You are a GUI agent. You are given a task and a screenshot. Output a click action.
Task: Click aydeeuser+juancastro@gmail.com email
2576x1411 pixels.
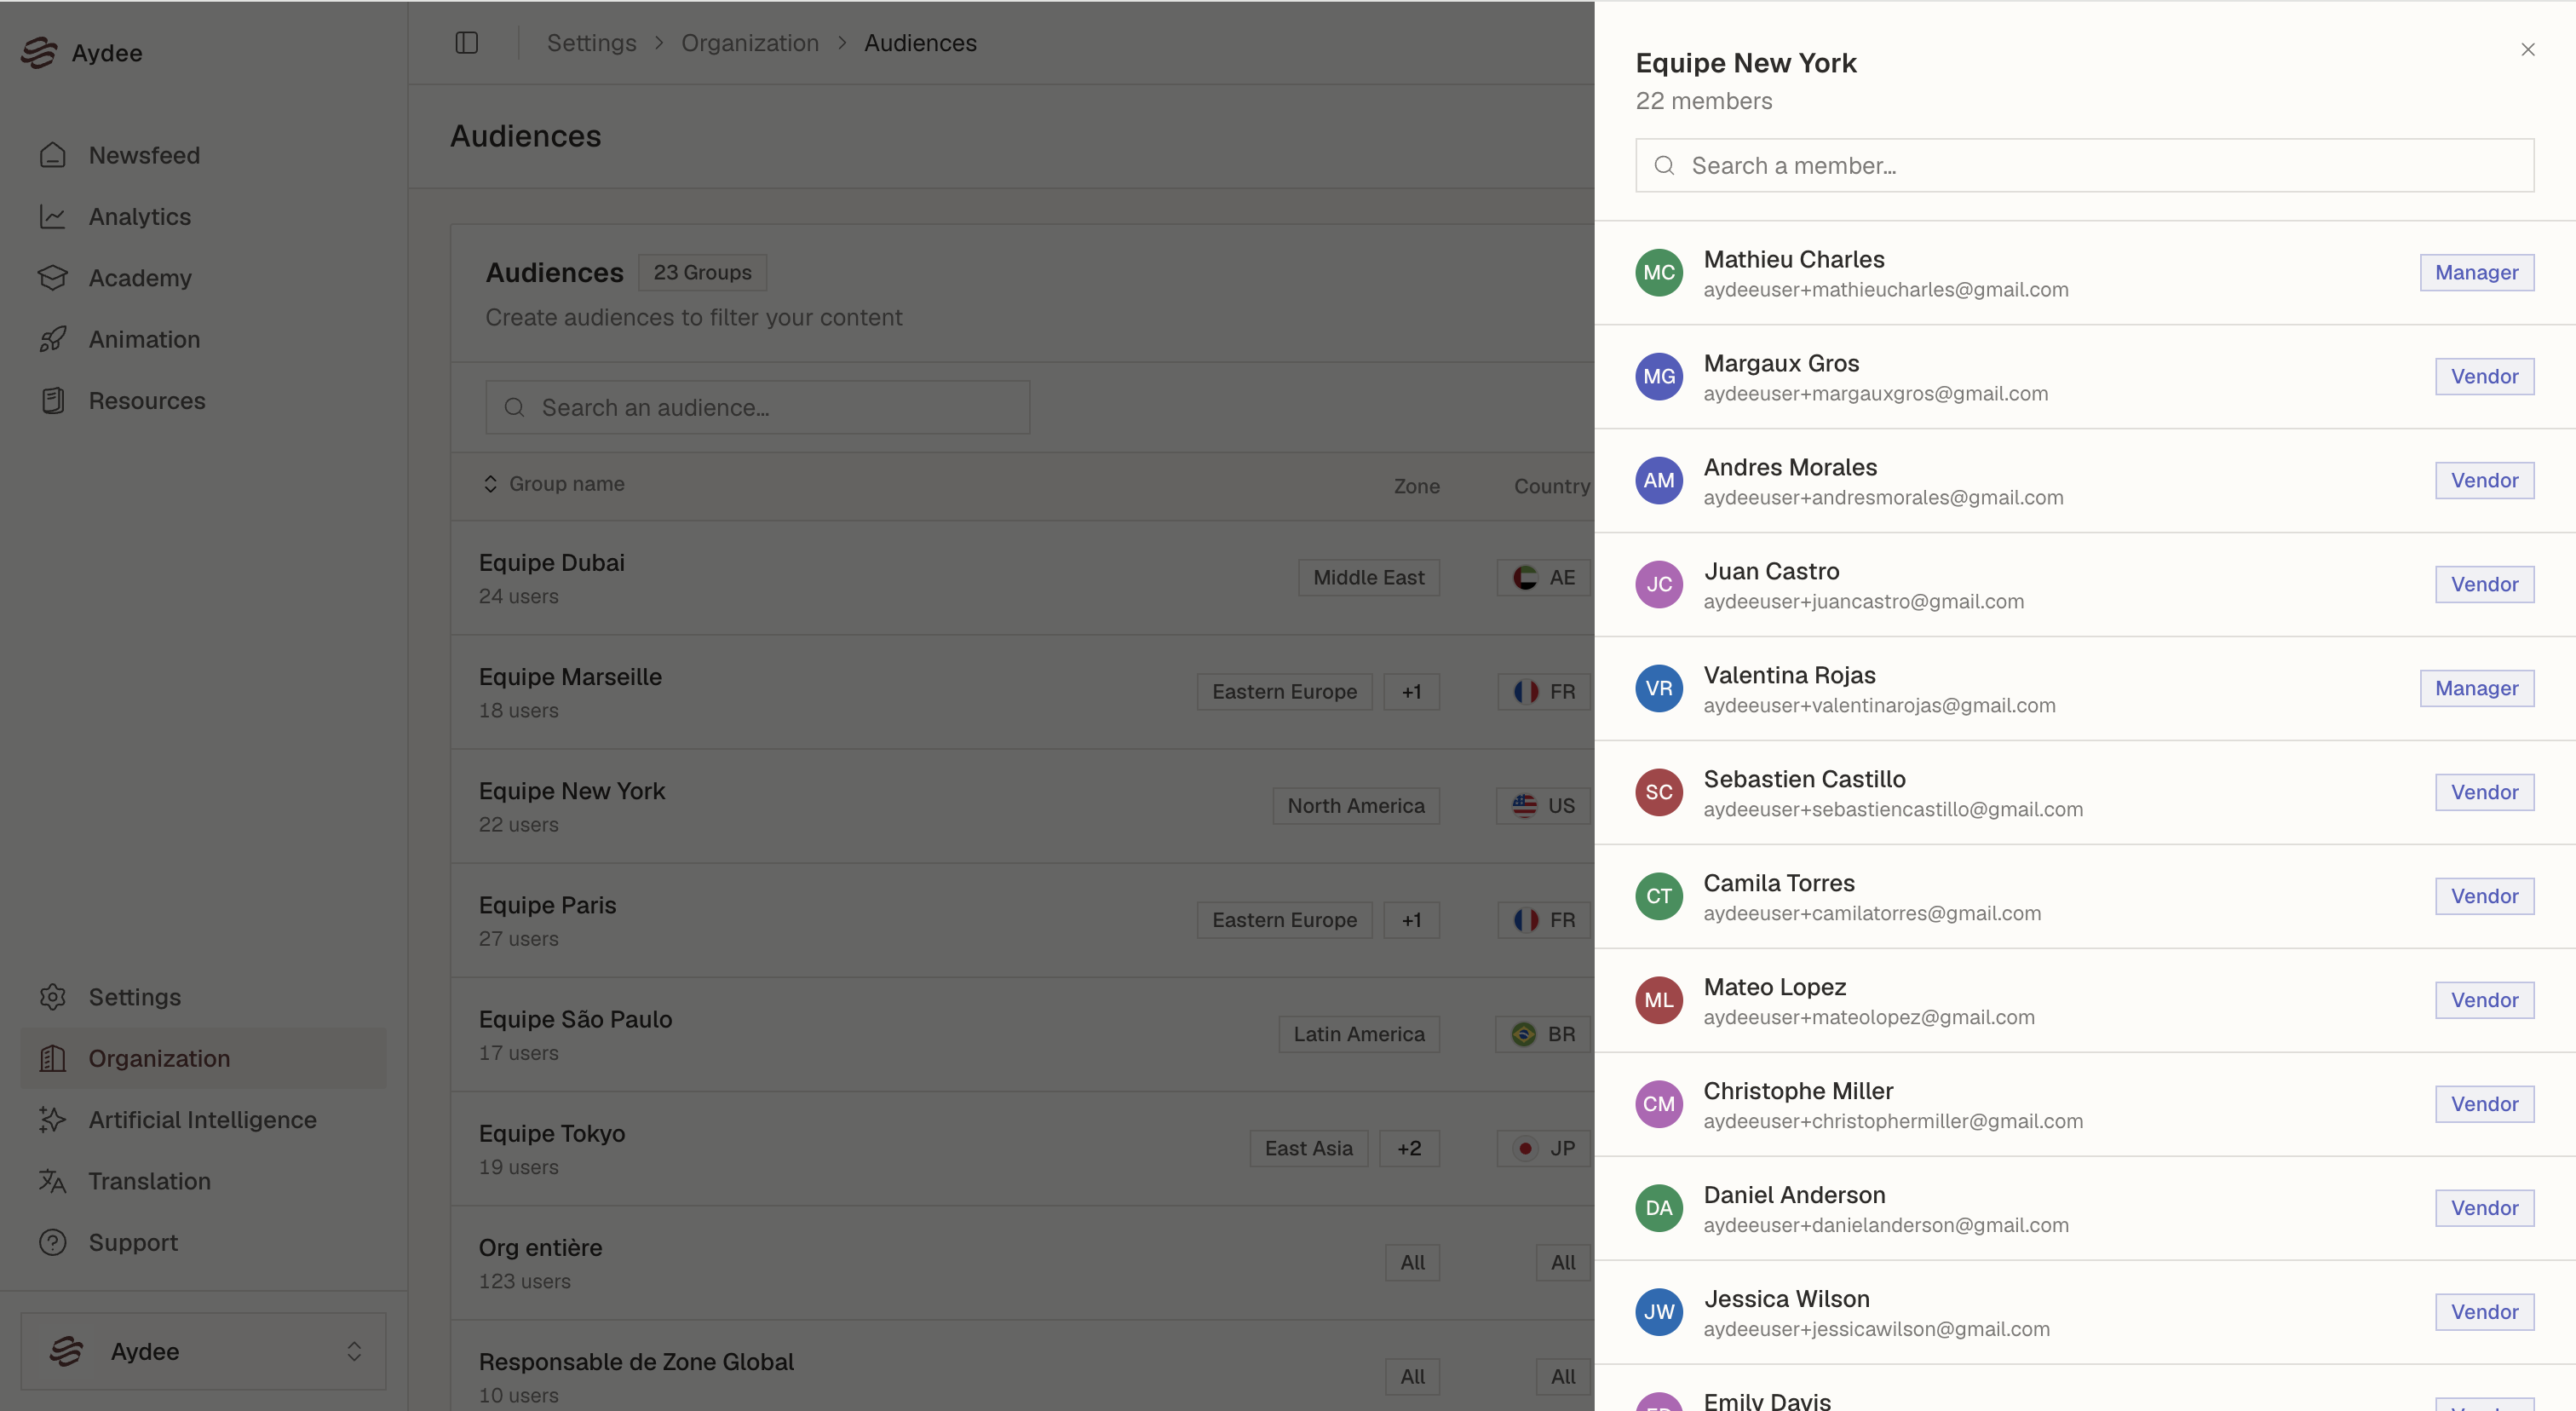(1864, 601)
